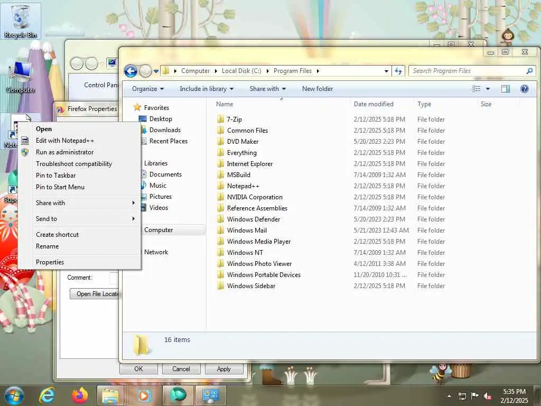Select the DVD Maker folder icon
Screen dimensions: 541x406
point(220,142)
